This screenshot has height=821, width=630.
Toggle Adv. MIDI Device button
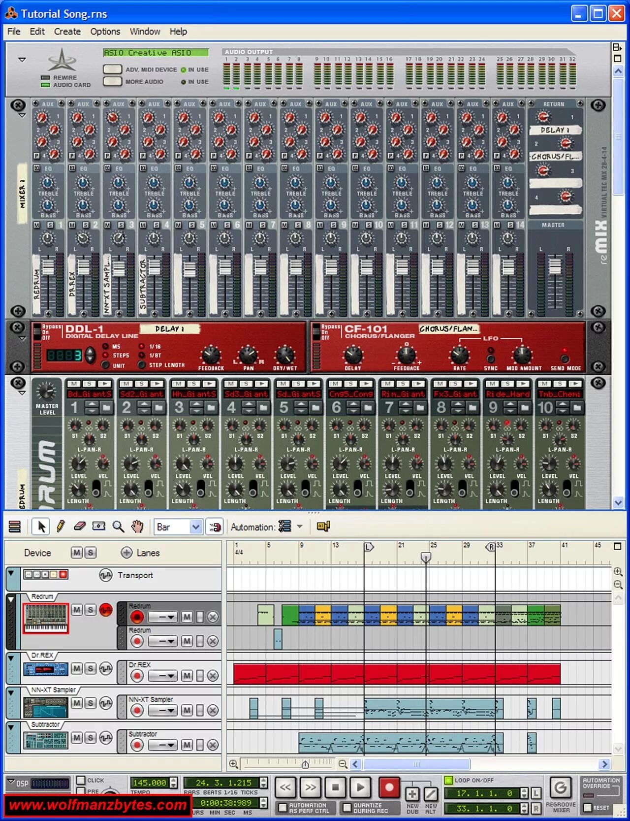coord(113,69)
